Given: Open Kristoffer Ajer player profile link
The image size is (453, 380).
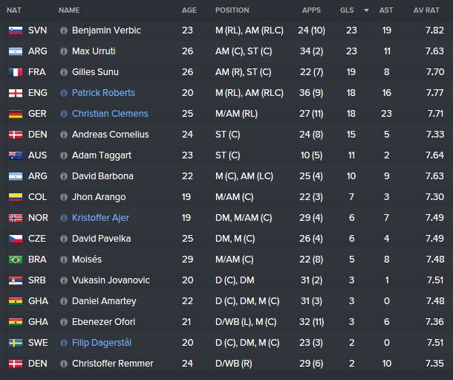Looking at the screenshot, I should click(100, 218).
